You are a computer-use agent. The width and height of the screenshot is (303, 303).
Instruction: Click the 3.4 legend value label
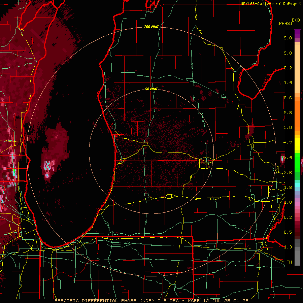click(x=288, y=158)
